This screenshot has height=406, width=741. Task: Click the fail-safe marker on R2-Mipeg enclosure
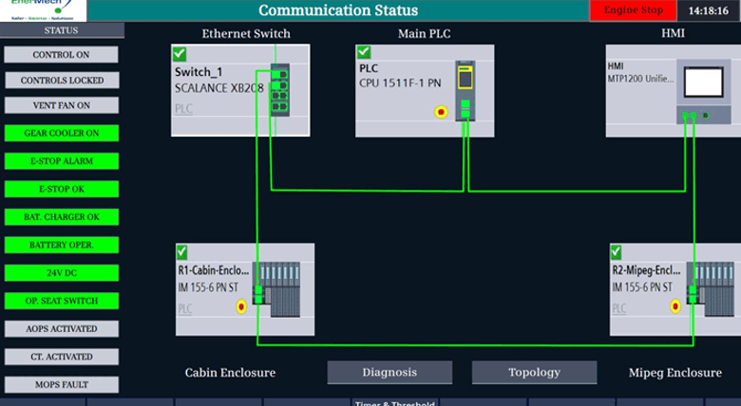coord(675,306)
